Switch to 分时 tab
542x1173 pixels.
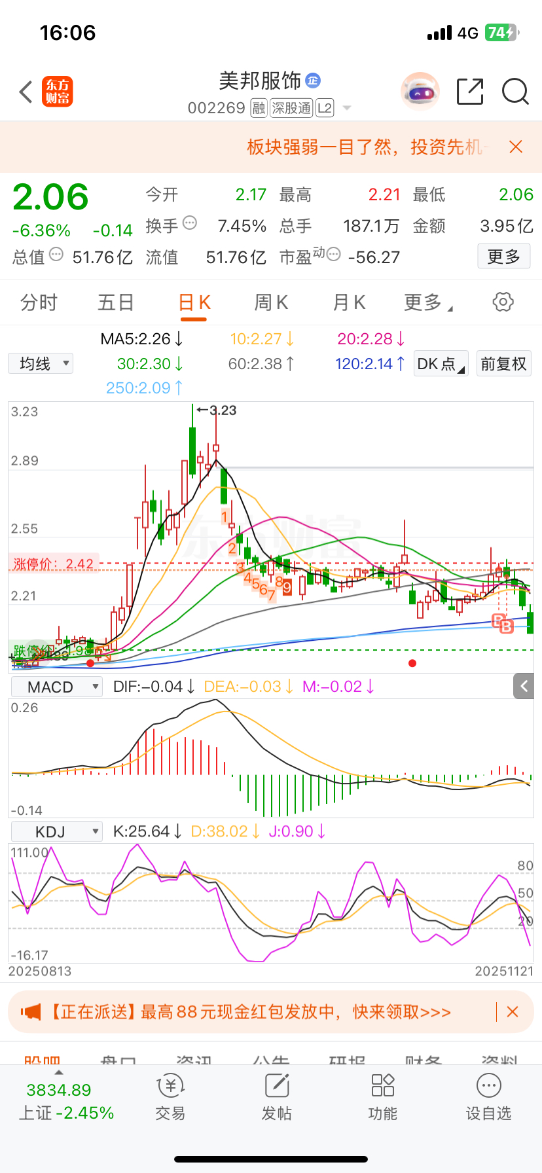[x=39, y=302]
